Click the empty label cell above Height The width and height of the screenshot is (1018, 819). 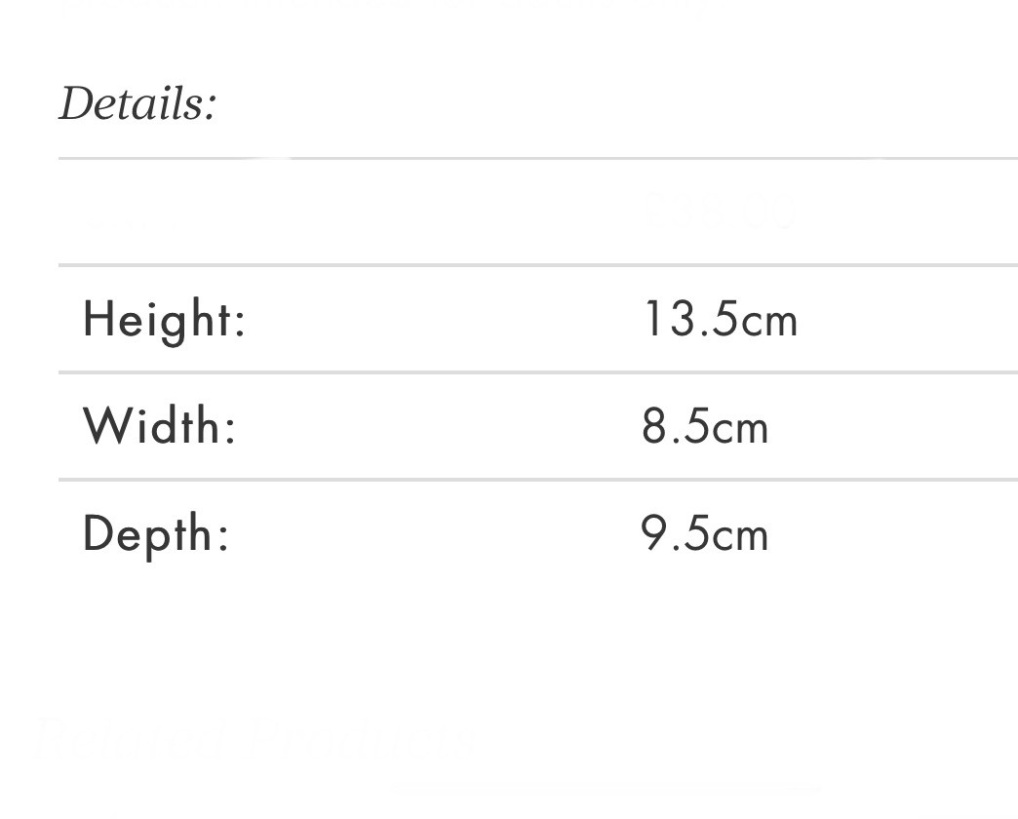pos(164,212)
